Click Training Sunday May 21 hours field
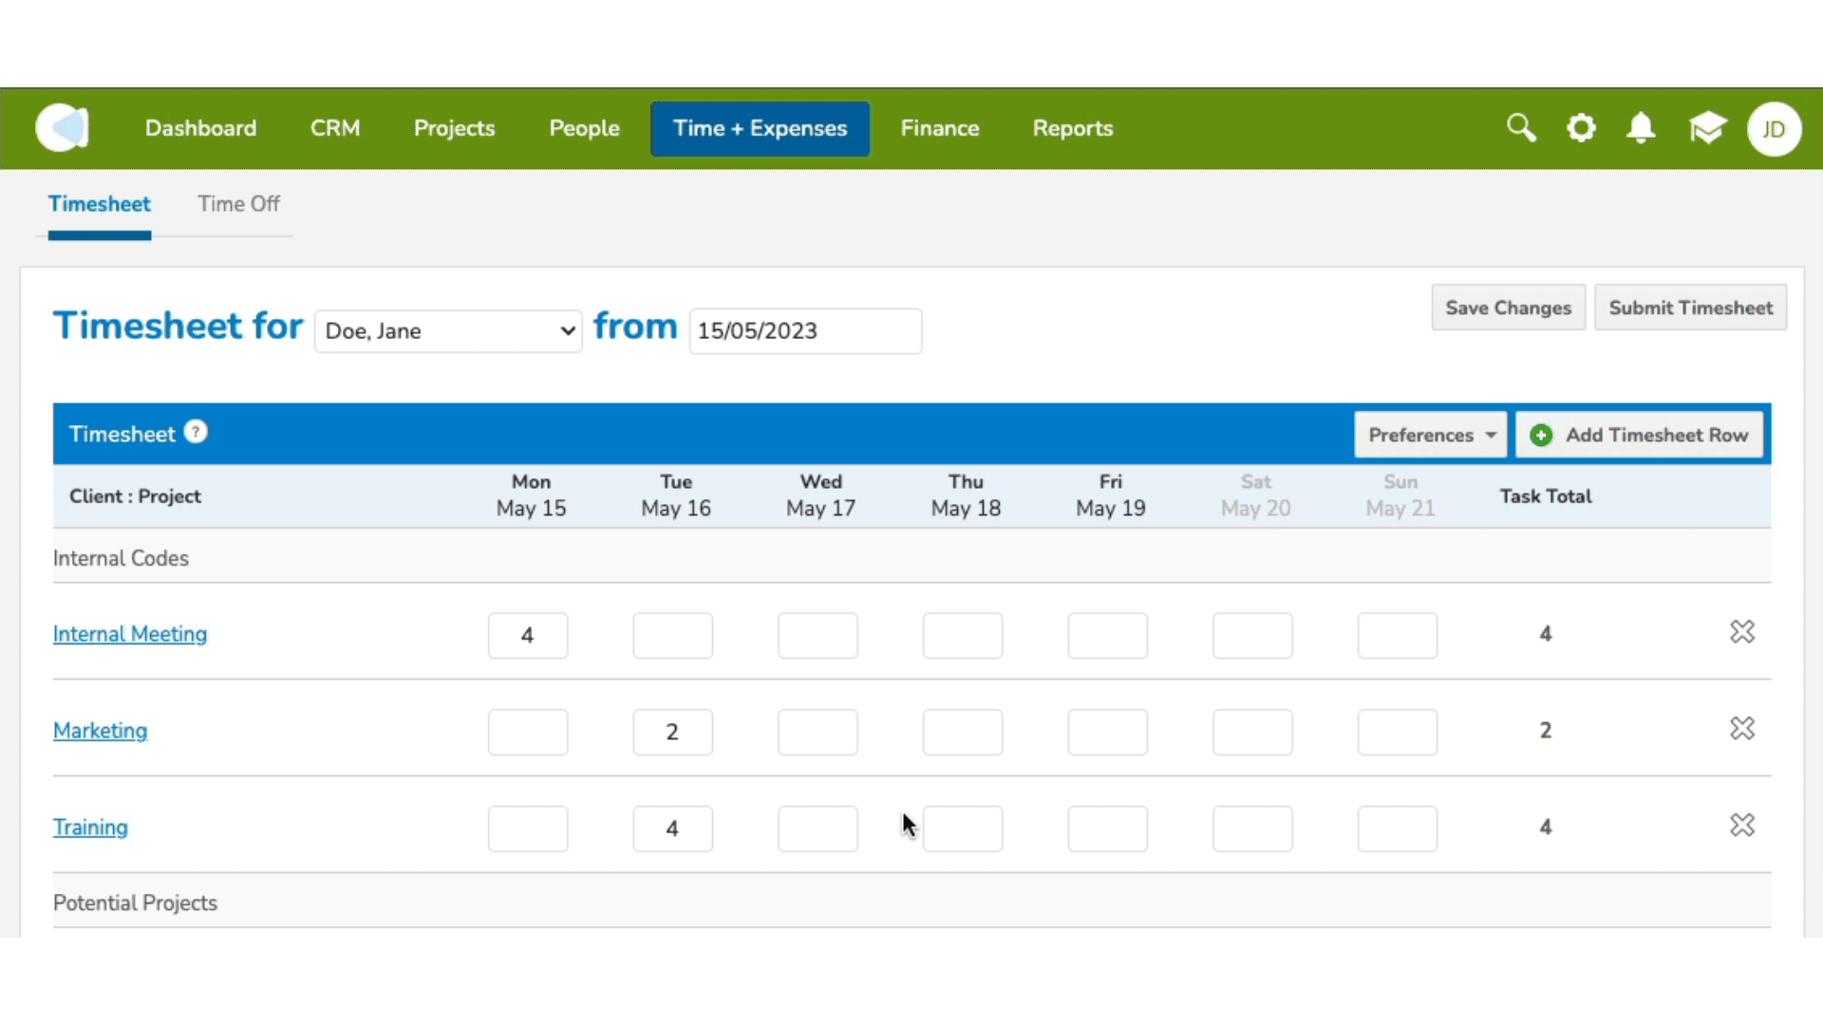 [x=1398, y=829]
